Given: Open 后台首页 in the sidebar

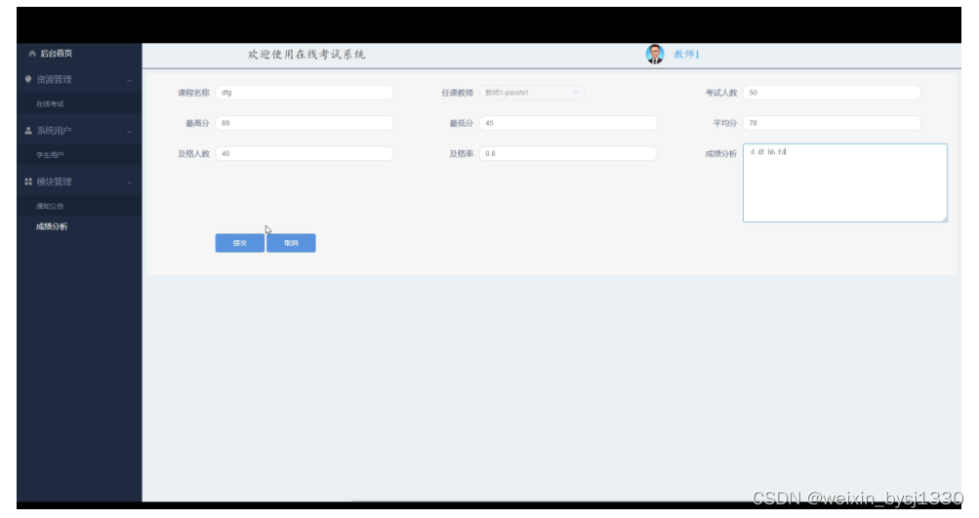Looking at the screenshot, I should tap(57, 54).
